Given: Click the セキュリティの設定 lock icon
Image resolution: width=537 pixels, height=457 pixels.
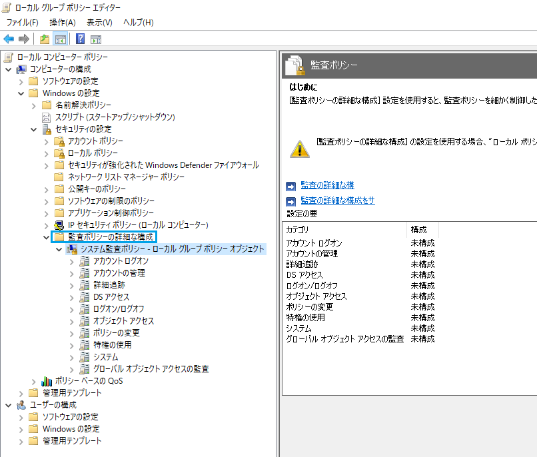Looking at the screenshot, I should click(x=47, y=129).
